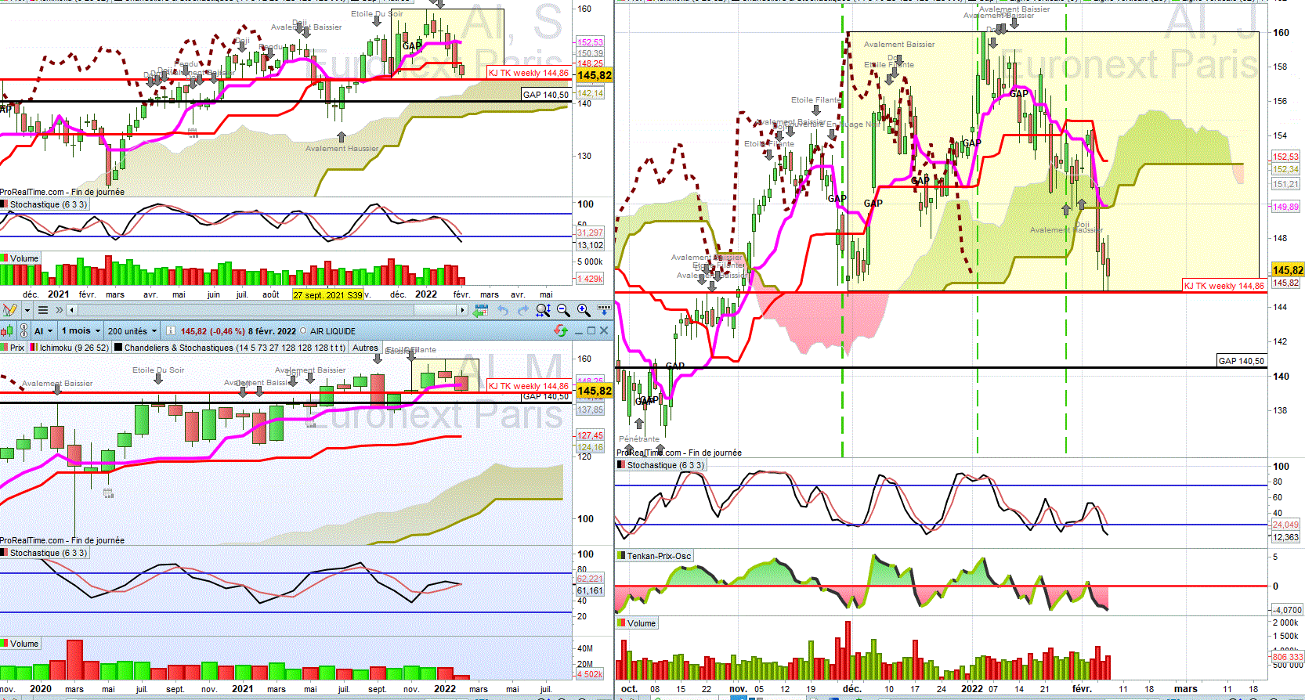Expand the 200 unités dropdown
Image resolution: width=1305 pixels, height=700 pixels.
coord(132,331)
